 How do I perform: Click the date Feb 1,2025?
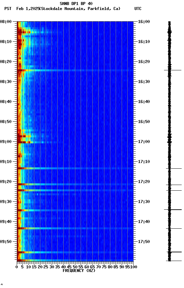click(28, 9)
